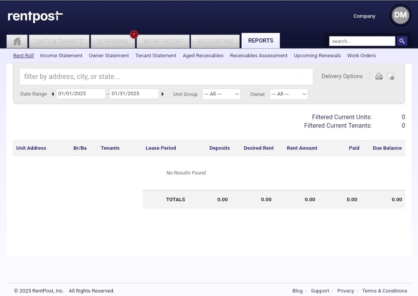Screen dimensions: 418x296
Task: Click the No Results Found message
Action: [186, 173]
